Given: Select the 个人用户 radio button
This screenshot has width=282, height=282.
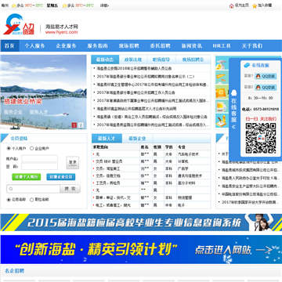Looking at the screenshot, I should (x=9, y=148).
